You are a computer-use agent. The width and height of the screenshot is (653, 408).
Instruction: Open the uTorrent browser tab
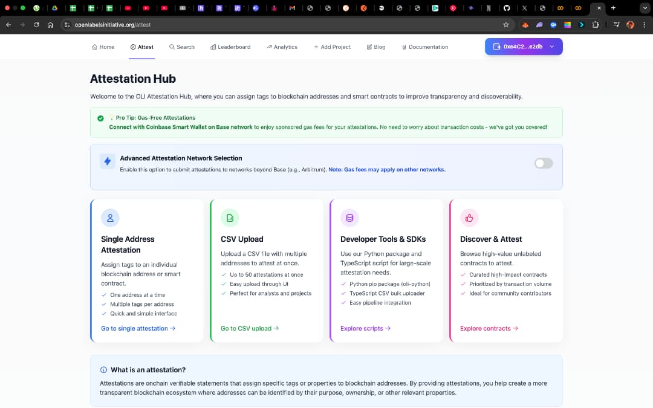coord(37,8)
